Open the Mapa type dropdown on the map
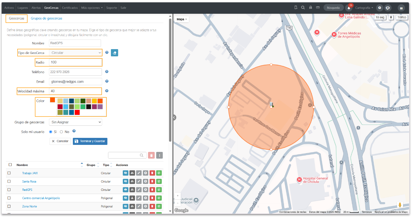Screen dimensions: 412x217 [182, 19]
